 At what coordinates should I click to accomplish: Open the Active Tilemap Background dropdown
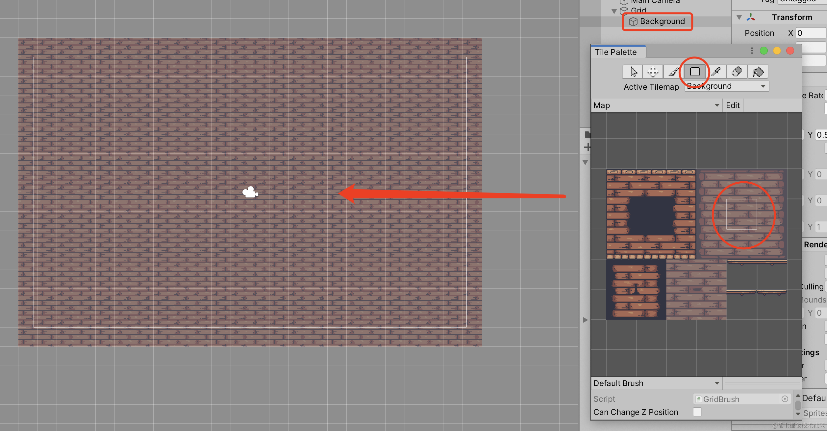click(x=727, y=86)
